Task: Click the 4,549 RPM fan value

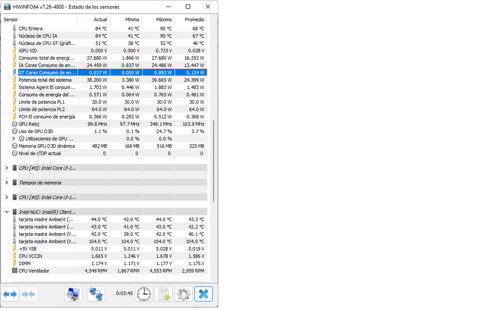Action: [96, 271]
